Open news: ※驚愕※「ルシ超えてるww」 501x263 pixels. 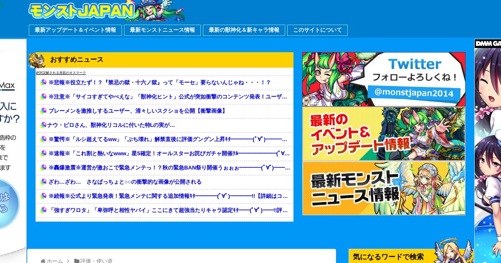tap(168, 139)
